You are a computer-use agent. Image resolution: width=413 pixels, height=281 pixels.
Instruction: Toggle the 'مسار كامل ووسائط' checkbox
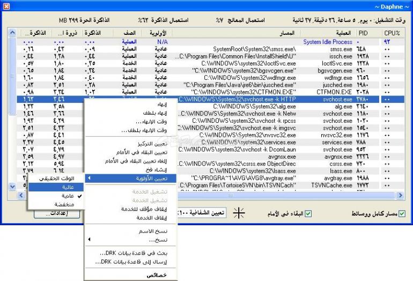(402, 213)
